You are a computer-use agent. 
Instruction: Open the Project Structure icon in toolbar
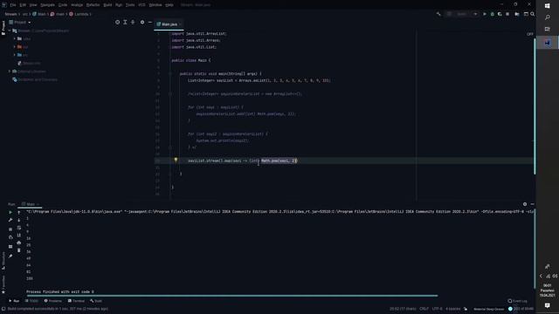click(x=517, y=14)
